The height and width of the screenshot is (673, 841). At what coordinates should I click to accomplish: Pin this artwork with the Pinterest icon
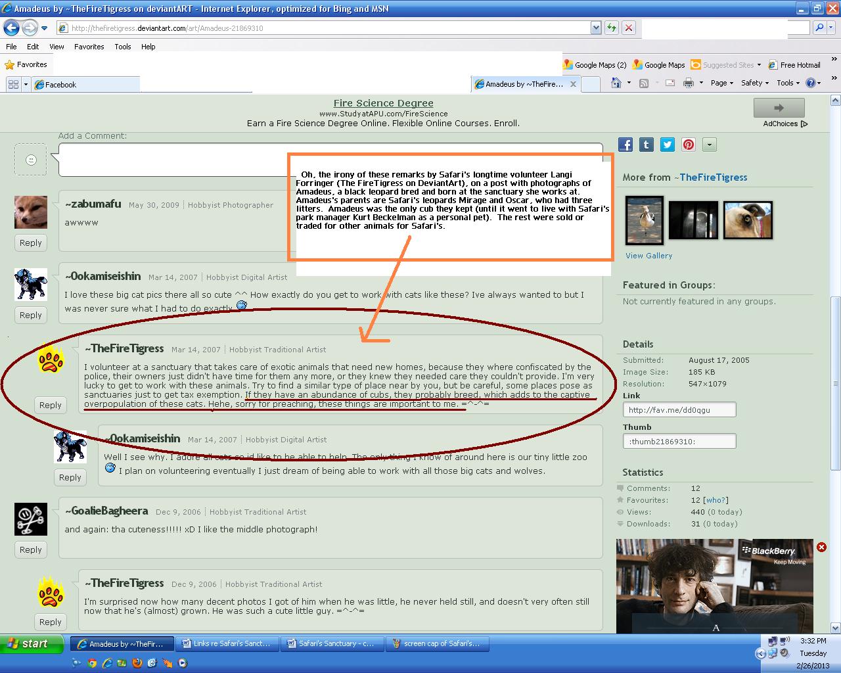689,145
